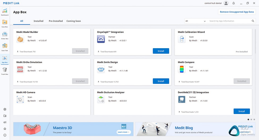Install the OnyxCeph Integration app
Screen dimensions: 259x140
click(x=161, y=51)
